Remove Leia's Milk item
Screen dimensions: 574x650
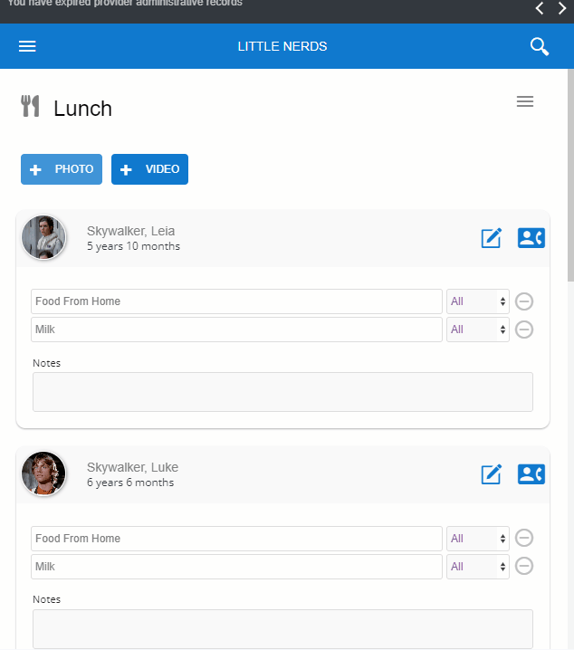click(524, 330)
